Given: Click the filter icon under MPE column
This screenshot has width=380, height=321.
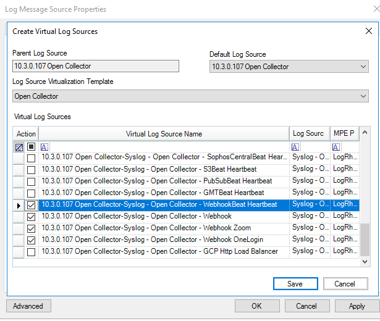Looking at the screenshot, I should (336, 147).
